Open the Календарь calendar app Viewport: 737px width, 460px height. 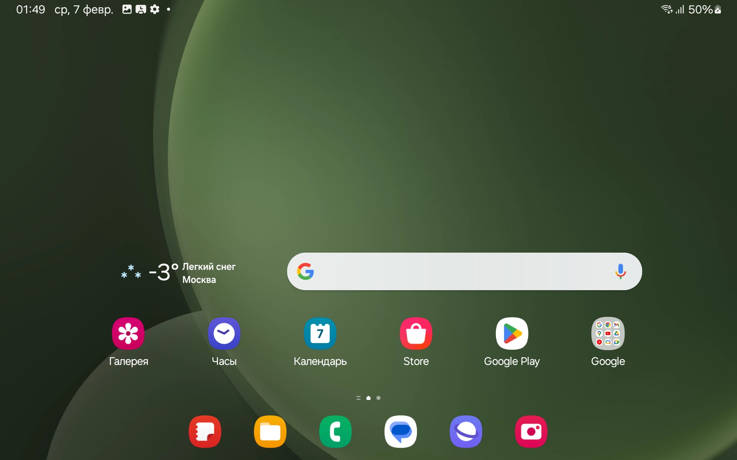pos(320,333)
